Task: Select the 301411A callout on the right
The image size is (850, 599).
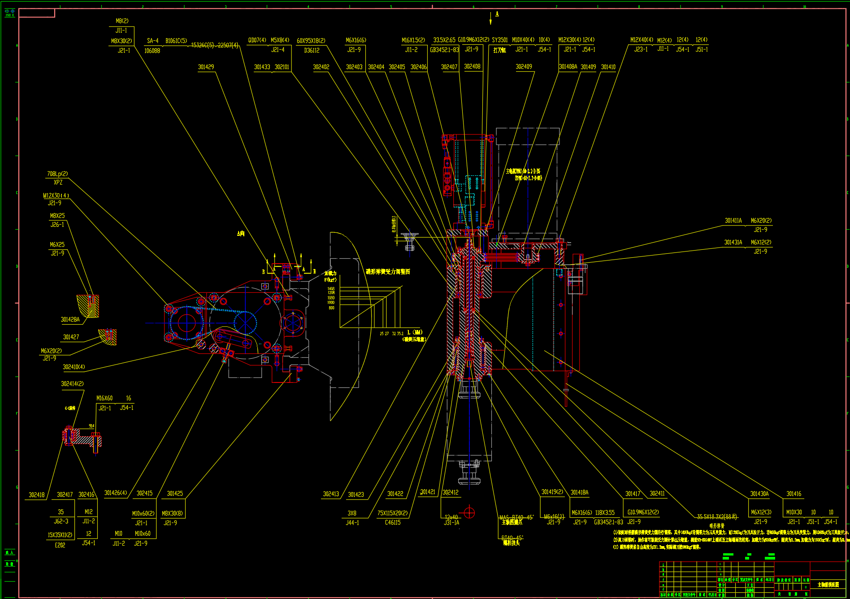Action: (x=733, y=221)
